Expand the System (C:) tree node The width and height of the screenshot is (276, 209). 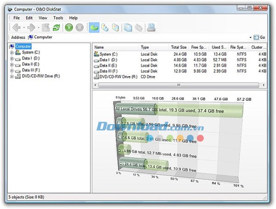[11, 53]
